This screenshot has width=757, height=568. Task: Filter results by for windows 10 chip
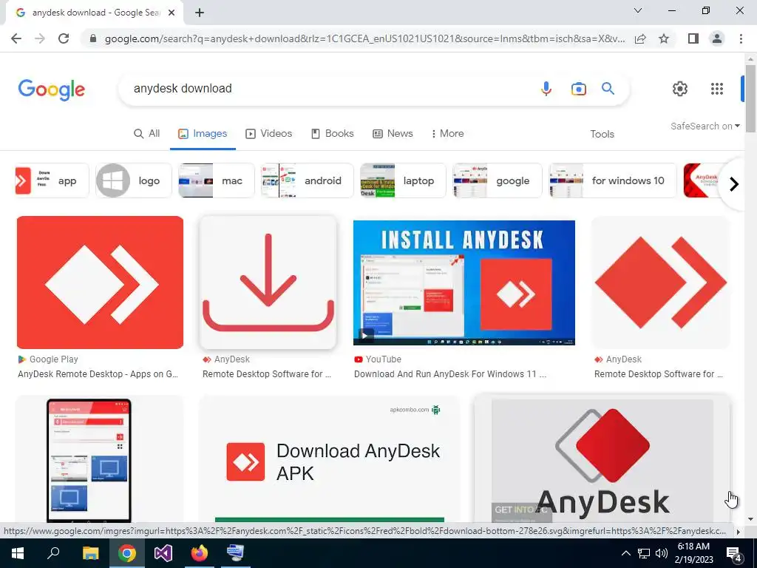pos(613,180)
